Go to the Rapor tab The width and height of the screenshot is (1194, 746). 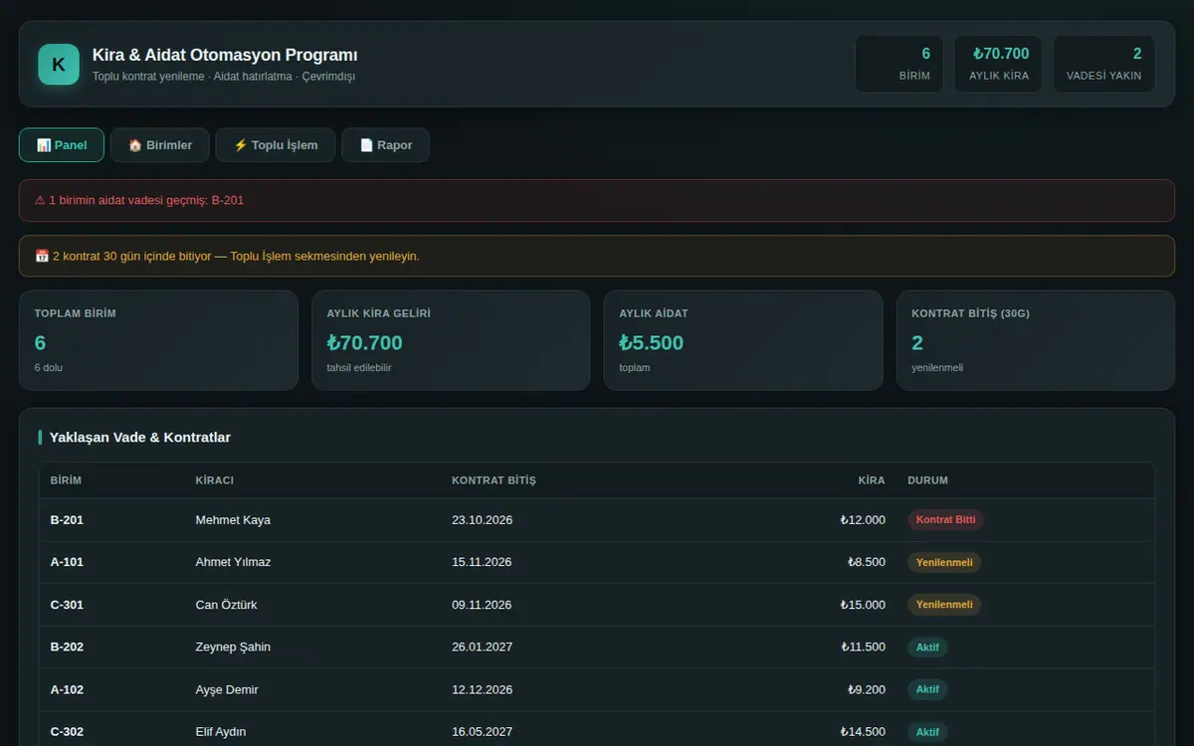tap(385, 145)
